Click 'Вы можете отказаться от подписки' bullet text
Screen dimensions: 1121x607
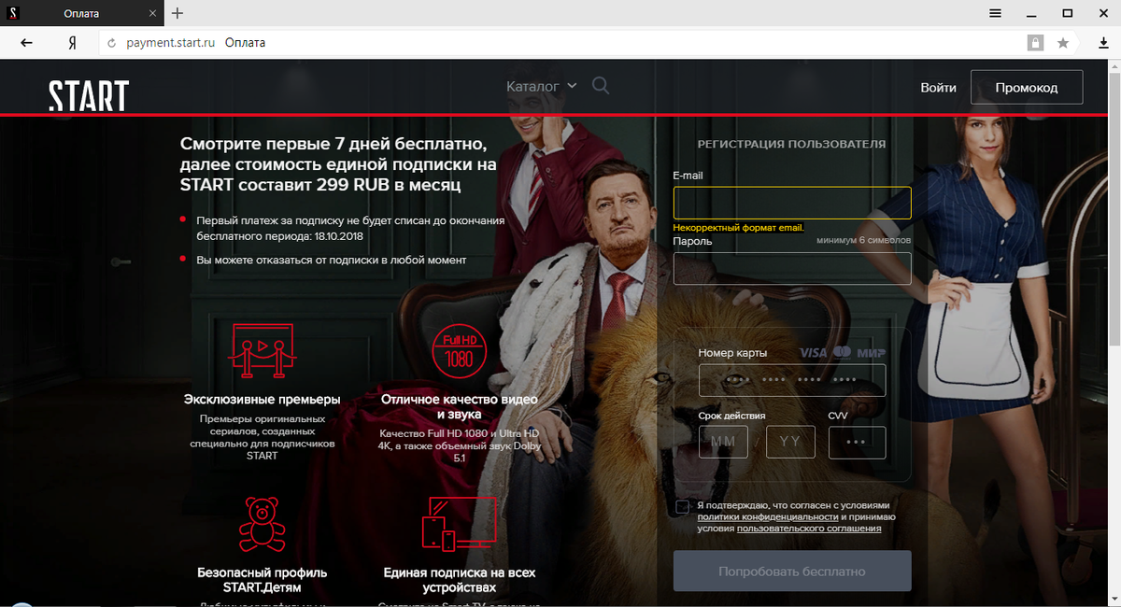[x=331, y=260]
